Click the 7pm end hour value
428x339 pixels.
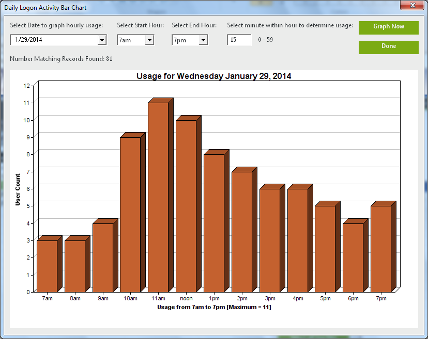point(180,40)
